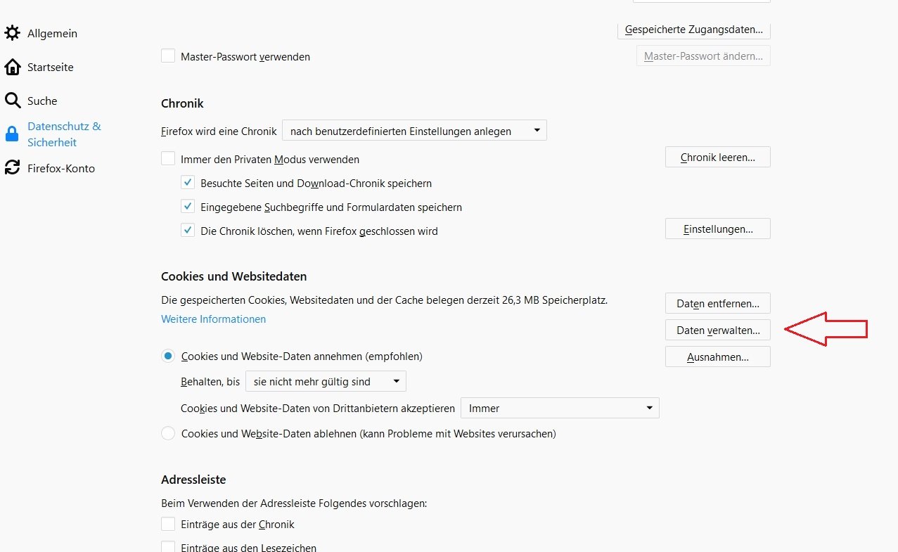
Task: Click the Datenschutz lock icon
Action: 12,134
